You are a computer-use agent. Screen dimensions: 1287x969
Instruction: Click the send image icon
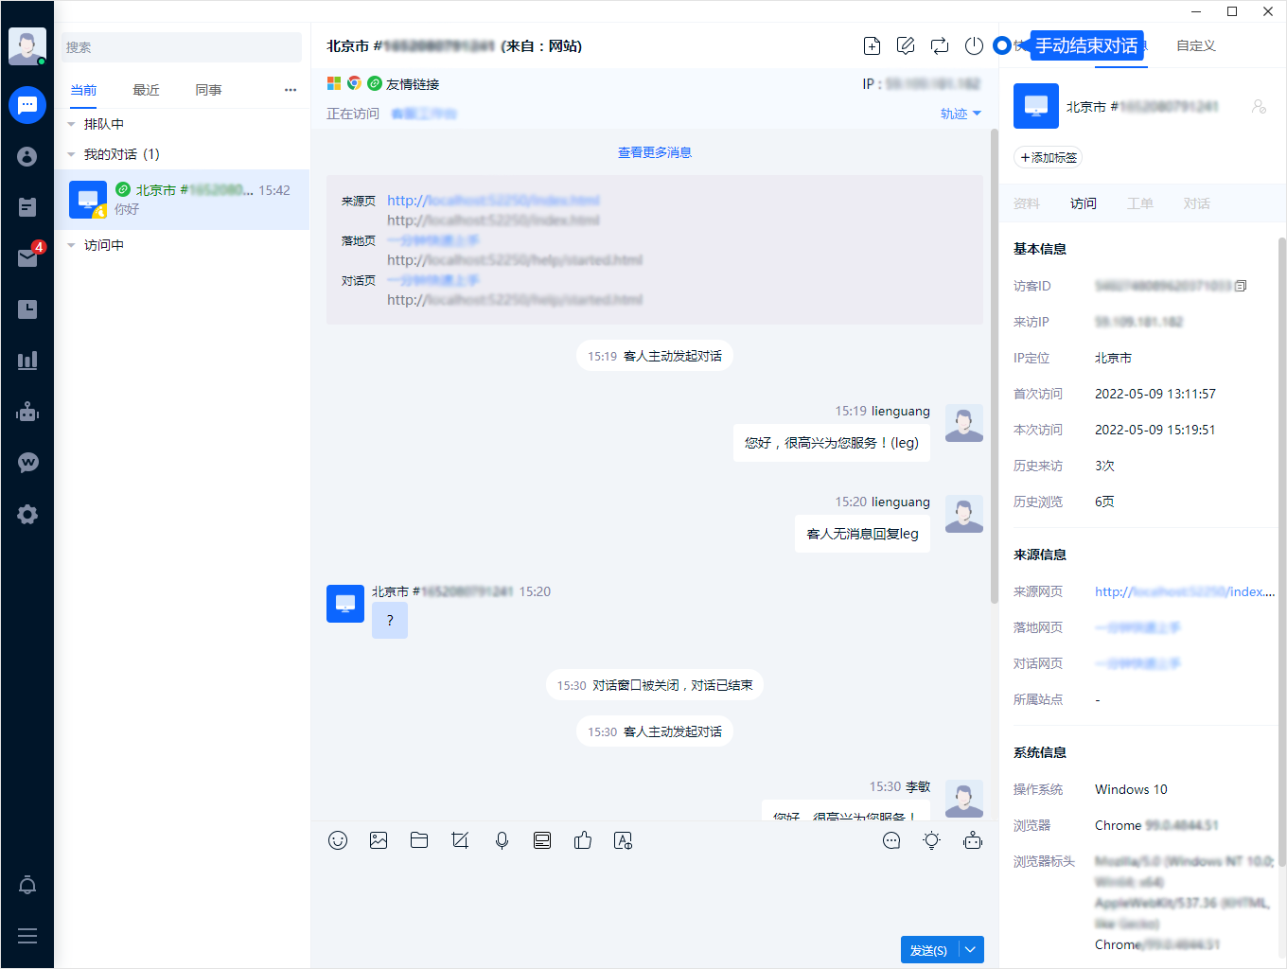tap(379, 840)
